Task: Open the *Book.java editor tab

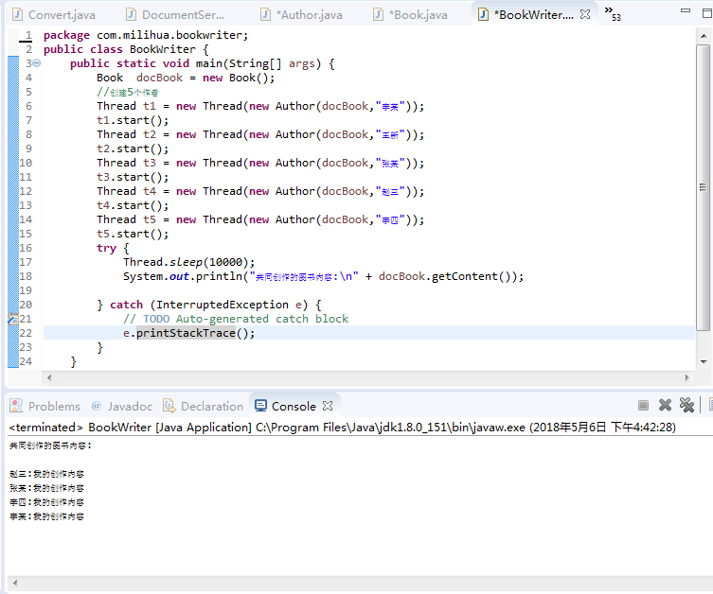Action: tap(410, 15)
